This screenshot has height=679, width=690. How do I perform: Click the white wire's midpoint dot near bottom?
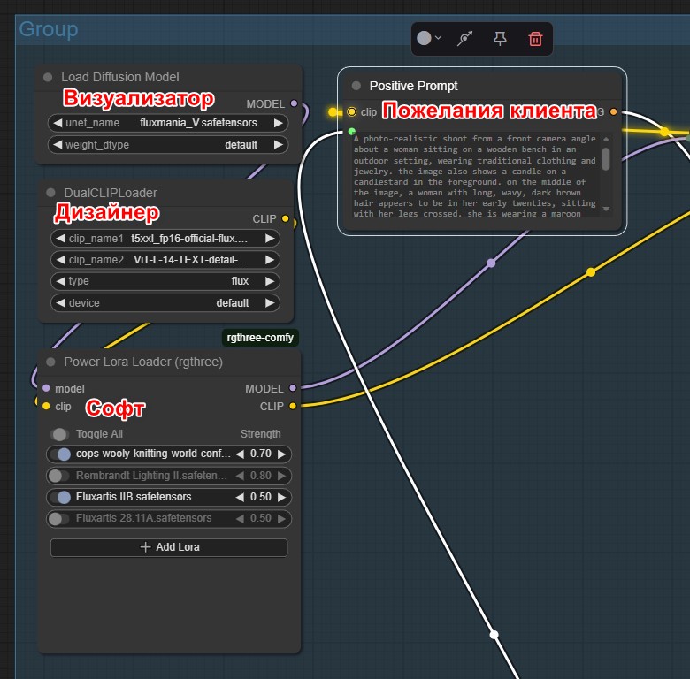(x=494, y=635)
